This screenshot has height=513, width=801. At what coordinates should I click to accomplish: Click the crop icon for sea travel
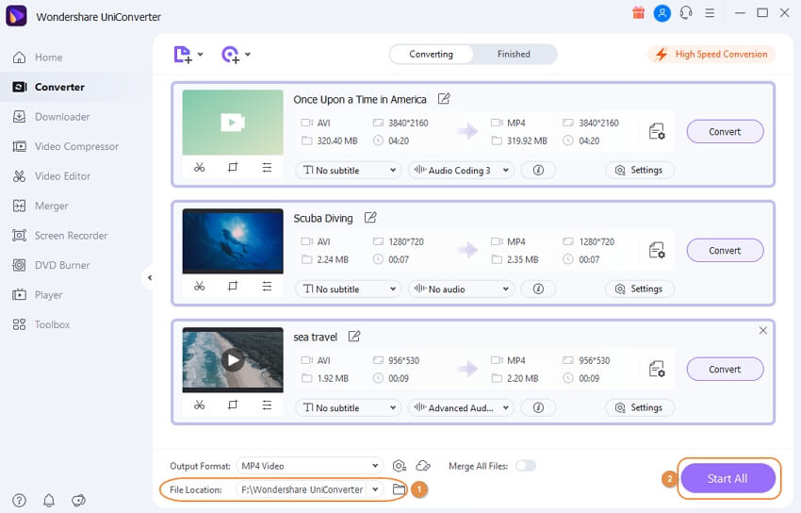pos(233,405)
